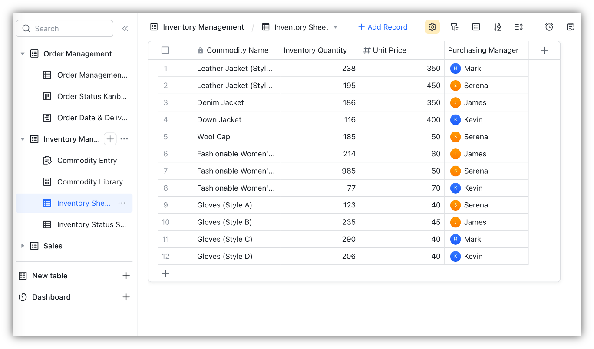Collapse the Inventory Man... tree group
The width and height of the screenshot is (594, 349).
pyautogui.click(x=23, y=139)
